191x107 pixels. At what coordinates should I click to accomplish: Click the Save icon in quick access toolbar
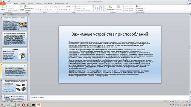click(4, 1)
